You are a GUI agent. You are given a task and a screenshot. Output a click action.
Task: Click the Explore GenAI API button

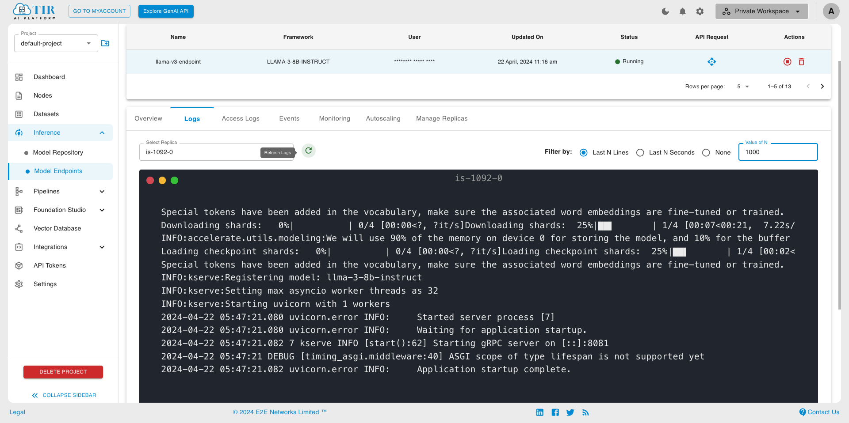[166, 11]
